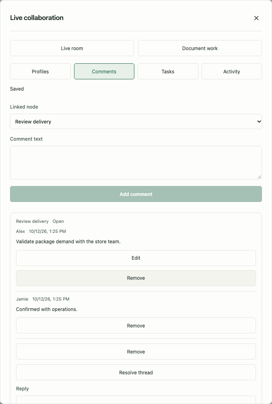Open the Profiles tab
Viewport: 272px width, 404px height.
click(x=40, y=71)
